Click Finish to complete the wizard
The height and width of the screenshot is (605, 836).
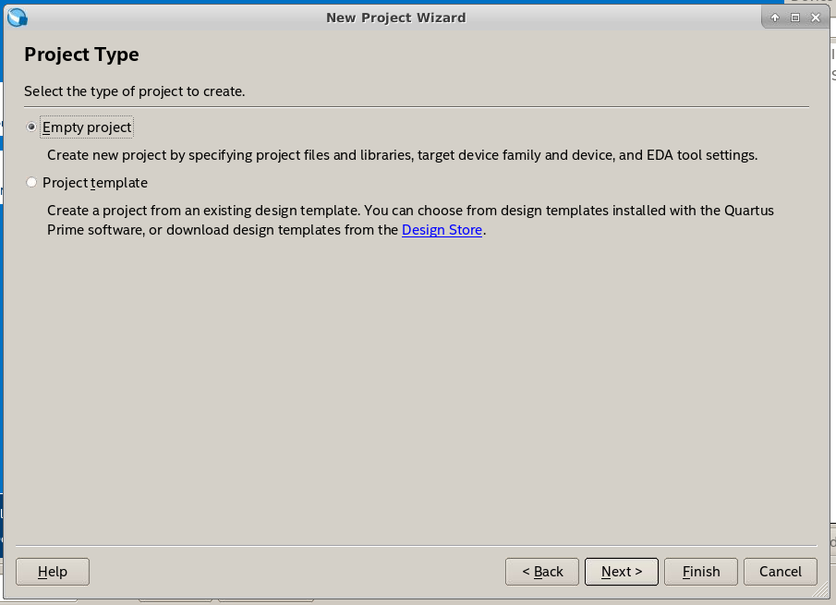(x=701, y=572)
